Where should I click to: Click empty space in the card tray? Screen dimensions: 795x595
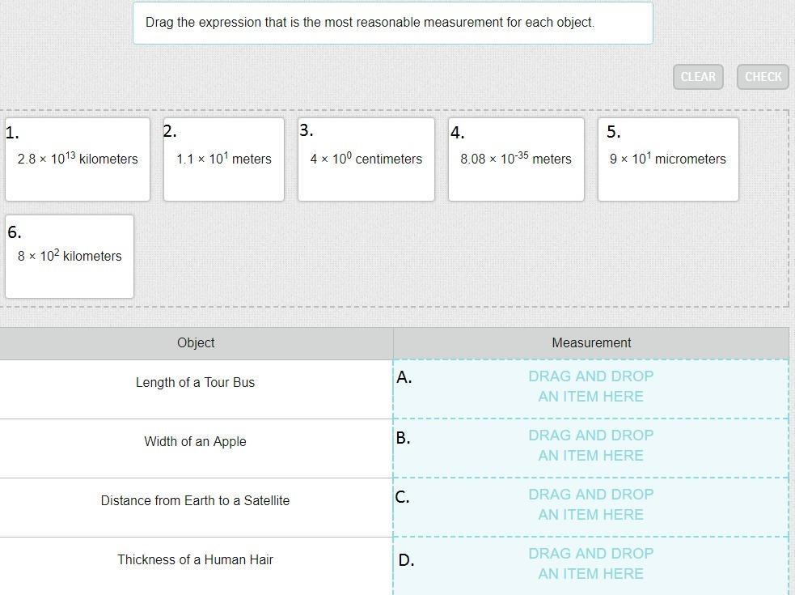click(461, 259)
